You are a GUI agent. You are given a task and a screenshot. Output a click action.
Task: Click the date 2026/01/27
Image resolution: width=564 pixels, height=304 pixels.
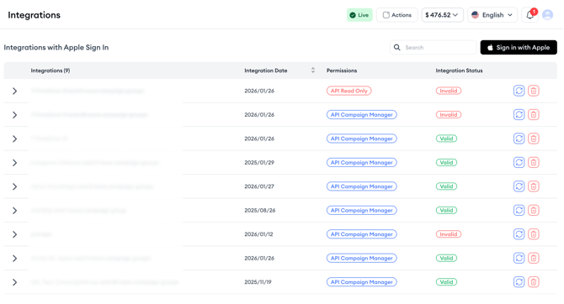[259, 186]
